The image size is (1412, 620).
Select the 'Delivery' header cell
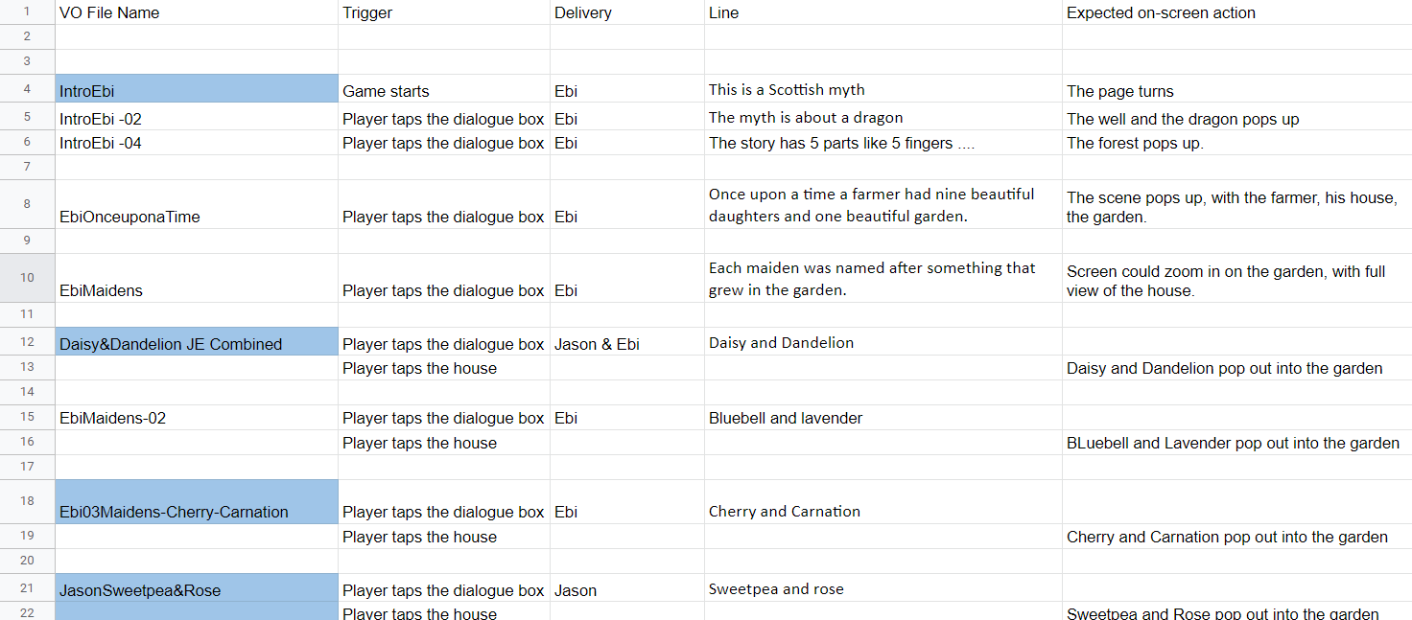(x=627, y=12)
